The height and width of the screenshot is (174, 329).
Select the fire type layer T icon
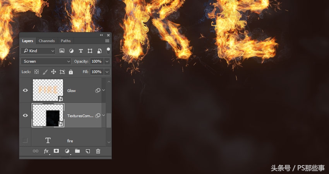[48, 140]
